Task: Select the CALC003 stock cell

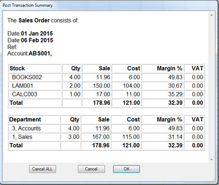Action: coord(35,94)
